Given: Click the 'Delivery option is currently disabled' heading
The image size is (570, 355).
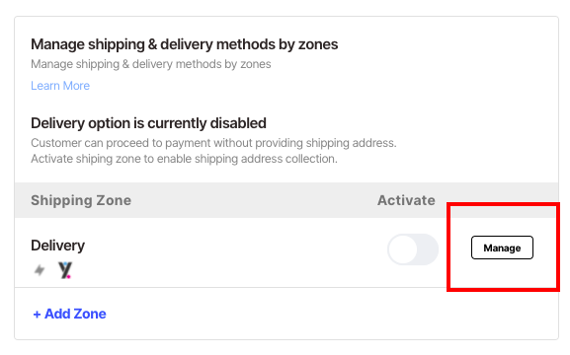Looking at the screenshot, I should (x=148, y=123).
